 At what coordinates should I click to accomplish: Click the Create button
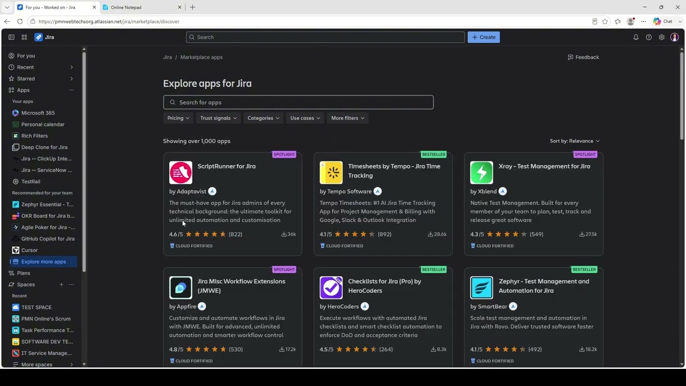click(x=484, y=37)
